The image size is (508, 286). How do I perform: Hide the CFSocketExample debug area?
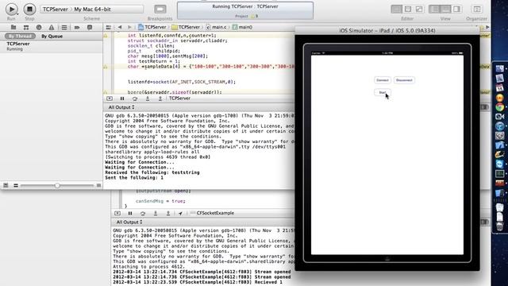point(117,213)
